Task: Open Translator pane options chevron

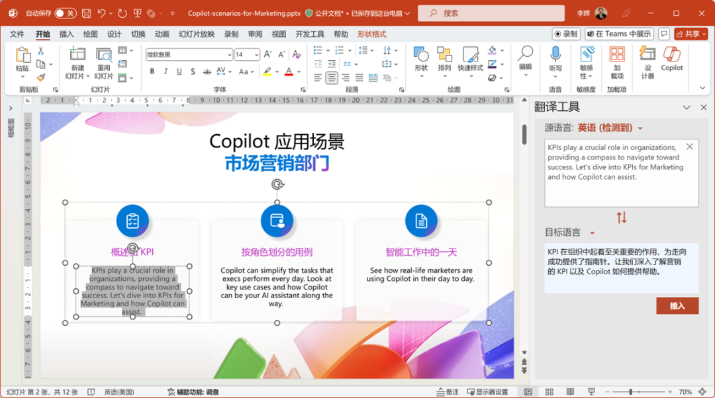Action: point(687,108)
